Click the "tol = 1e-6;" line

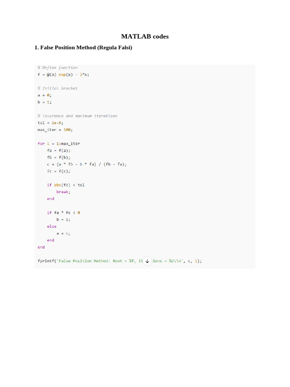coord(50,123)
